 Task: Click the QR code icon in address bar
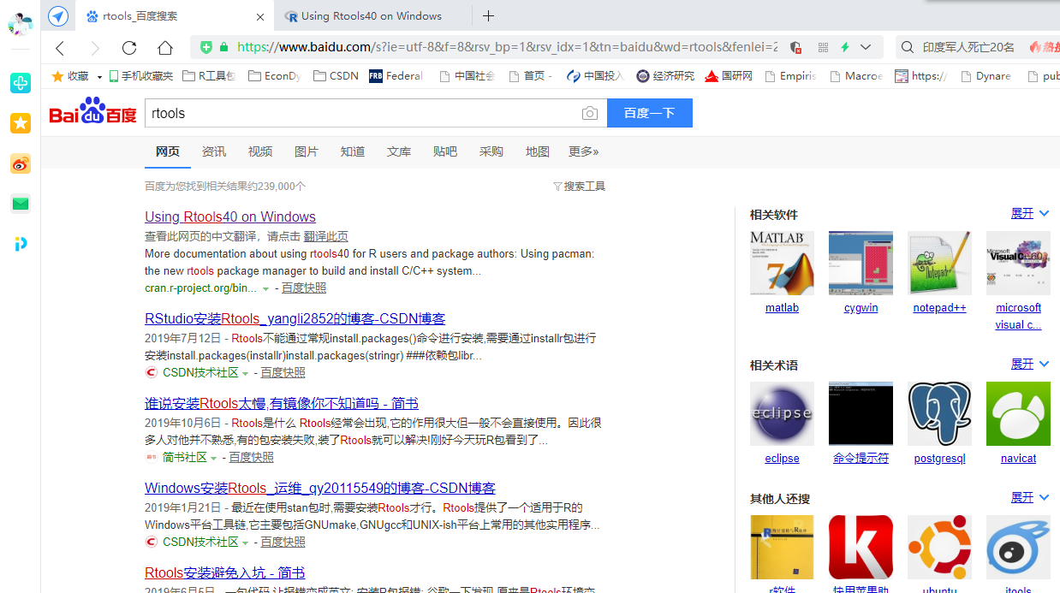click(x=824, y=47)
